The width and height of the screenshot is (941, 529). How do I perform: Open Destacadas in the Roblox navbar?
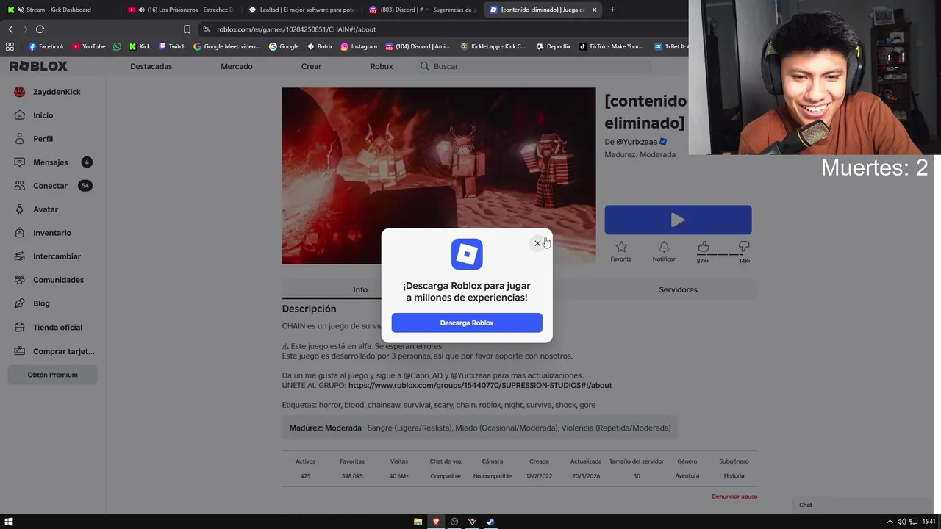coord(151,66)
